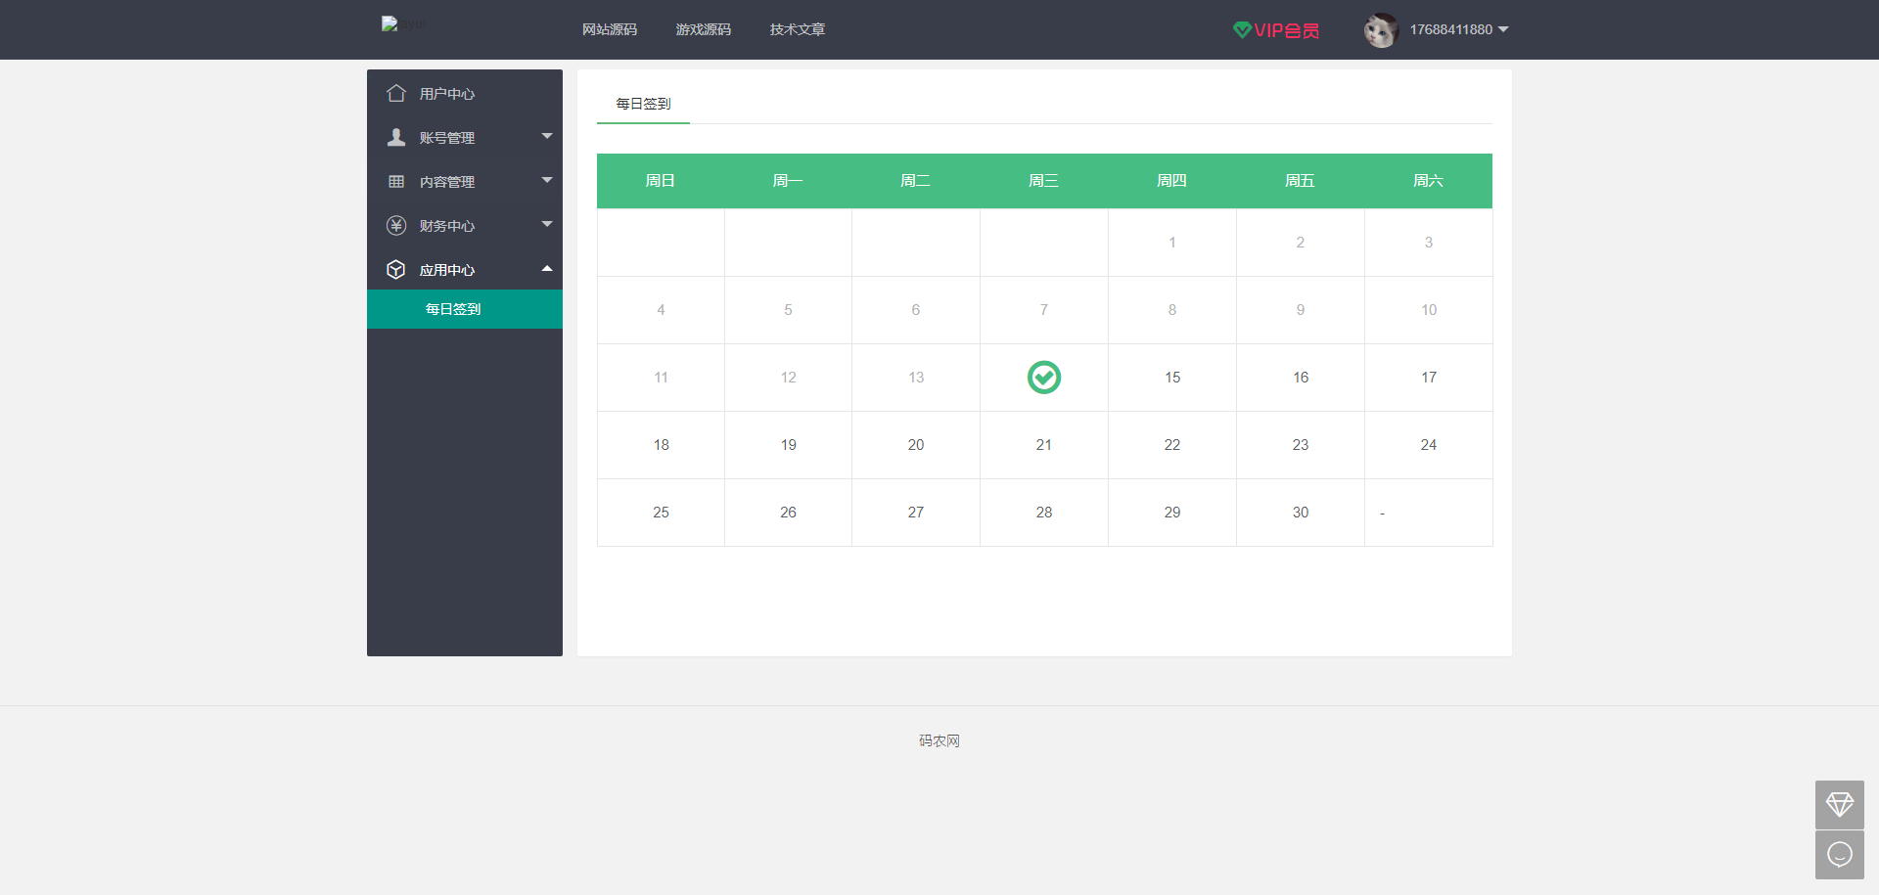Open the 17688411880 account dropdown
Screen dimensions: 1879x895
1451,29
